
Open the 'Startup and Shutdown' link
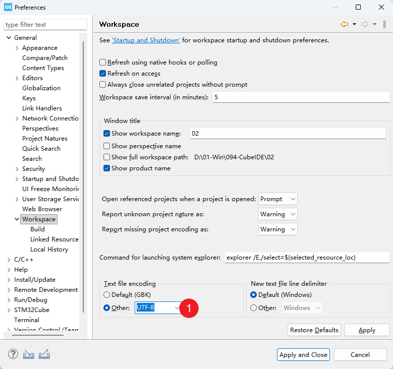(146, 40)
